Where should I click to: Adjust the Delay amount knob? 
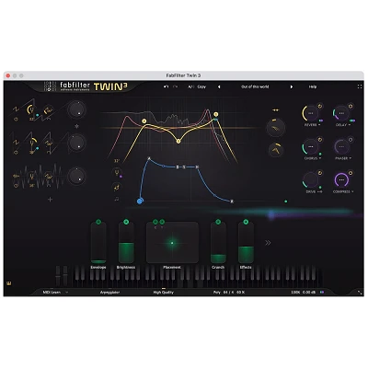pos(341,113)
